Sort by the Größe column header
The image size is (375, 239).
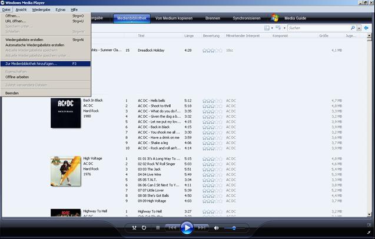tap(324, 36)
